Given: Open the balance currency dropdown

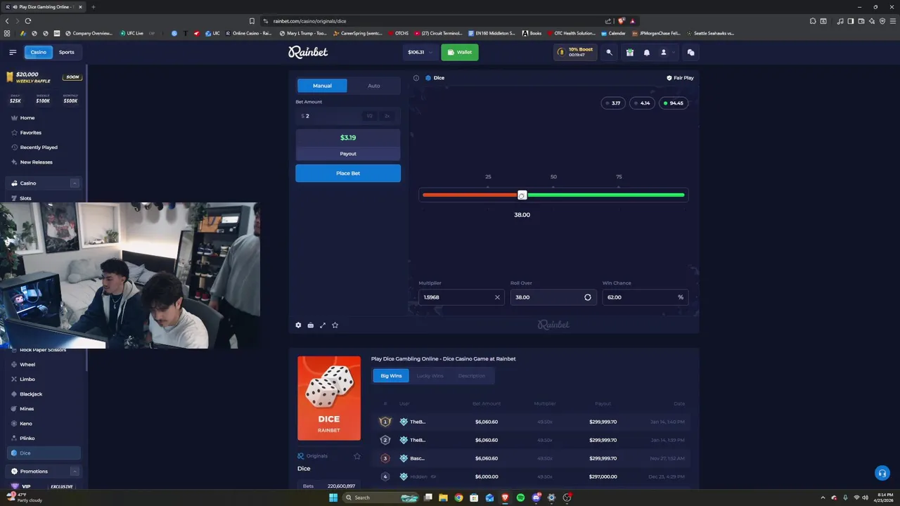Looking at the screenshot, I should (x=419, y=52).
